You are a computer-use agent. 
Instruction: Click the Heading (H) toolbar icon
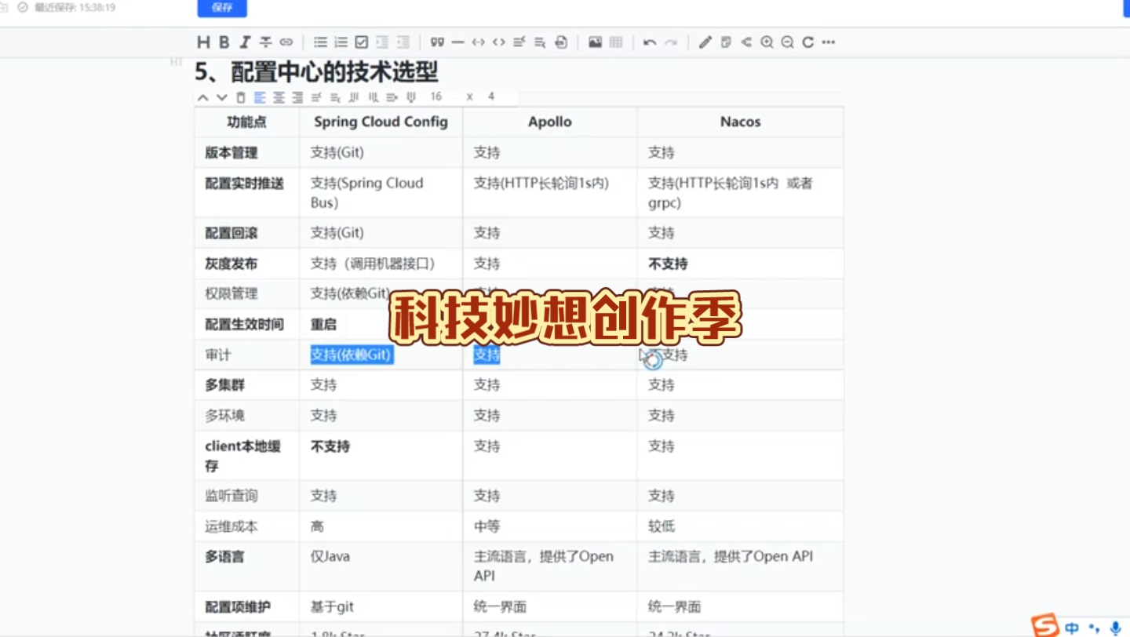tap(203, 42)
